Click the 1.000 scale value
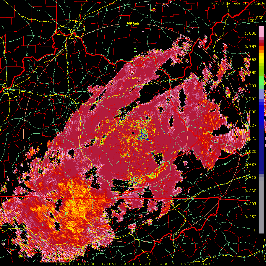Screen dimensions: 266x266 coord(250,33)
